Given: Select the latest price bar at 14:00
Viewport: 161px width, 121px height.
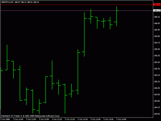Looking at the screenshot, I should coord(116,16).
